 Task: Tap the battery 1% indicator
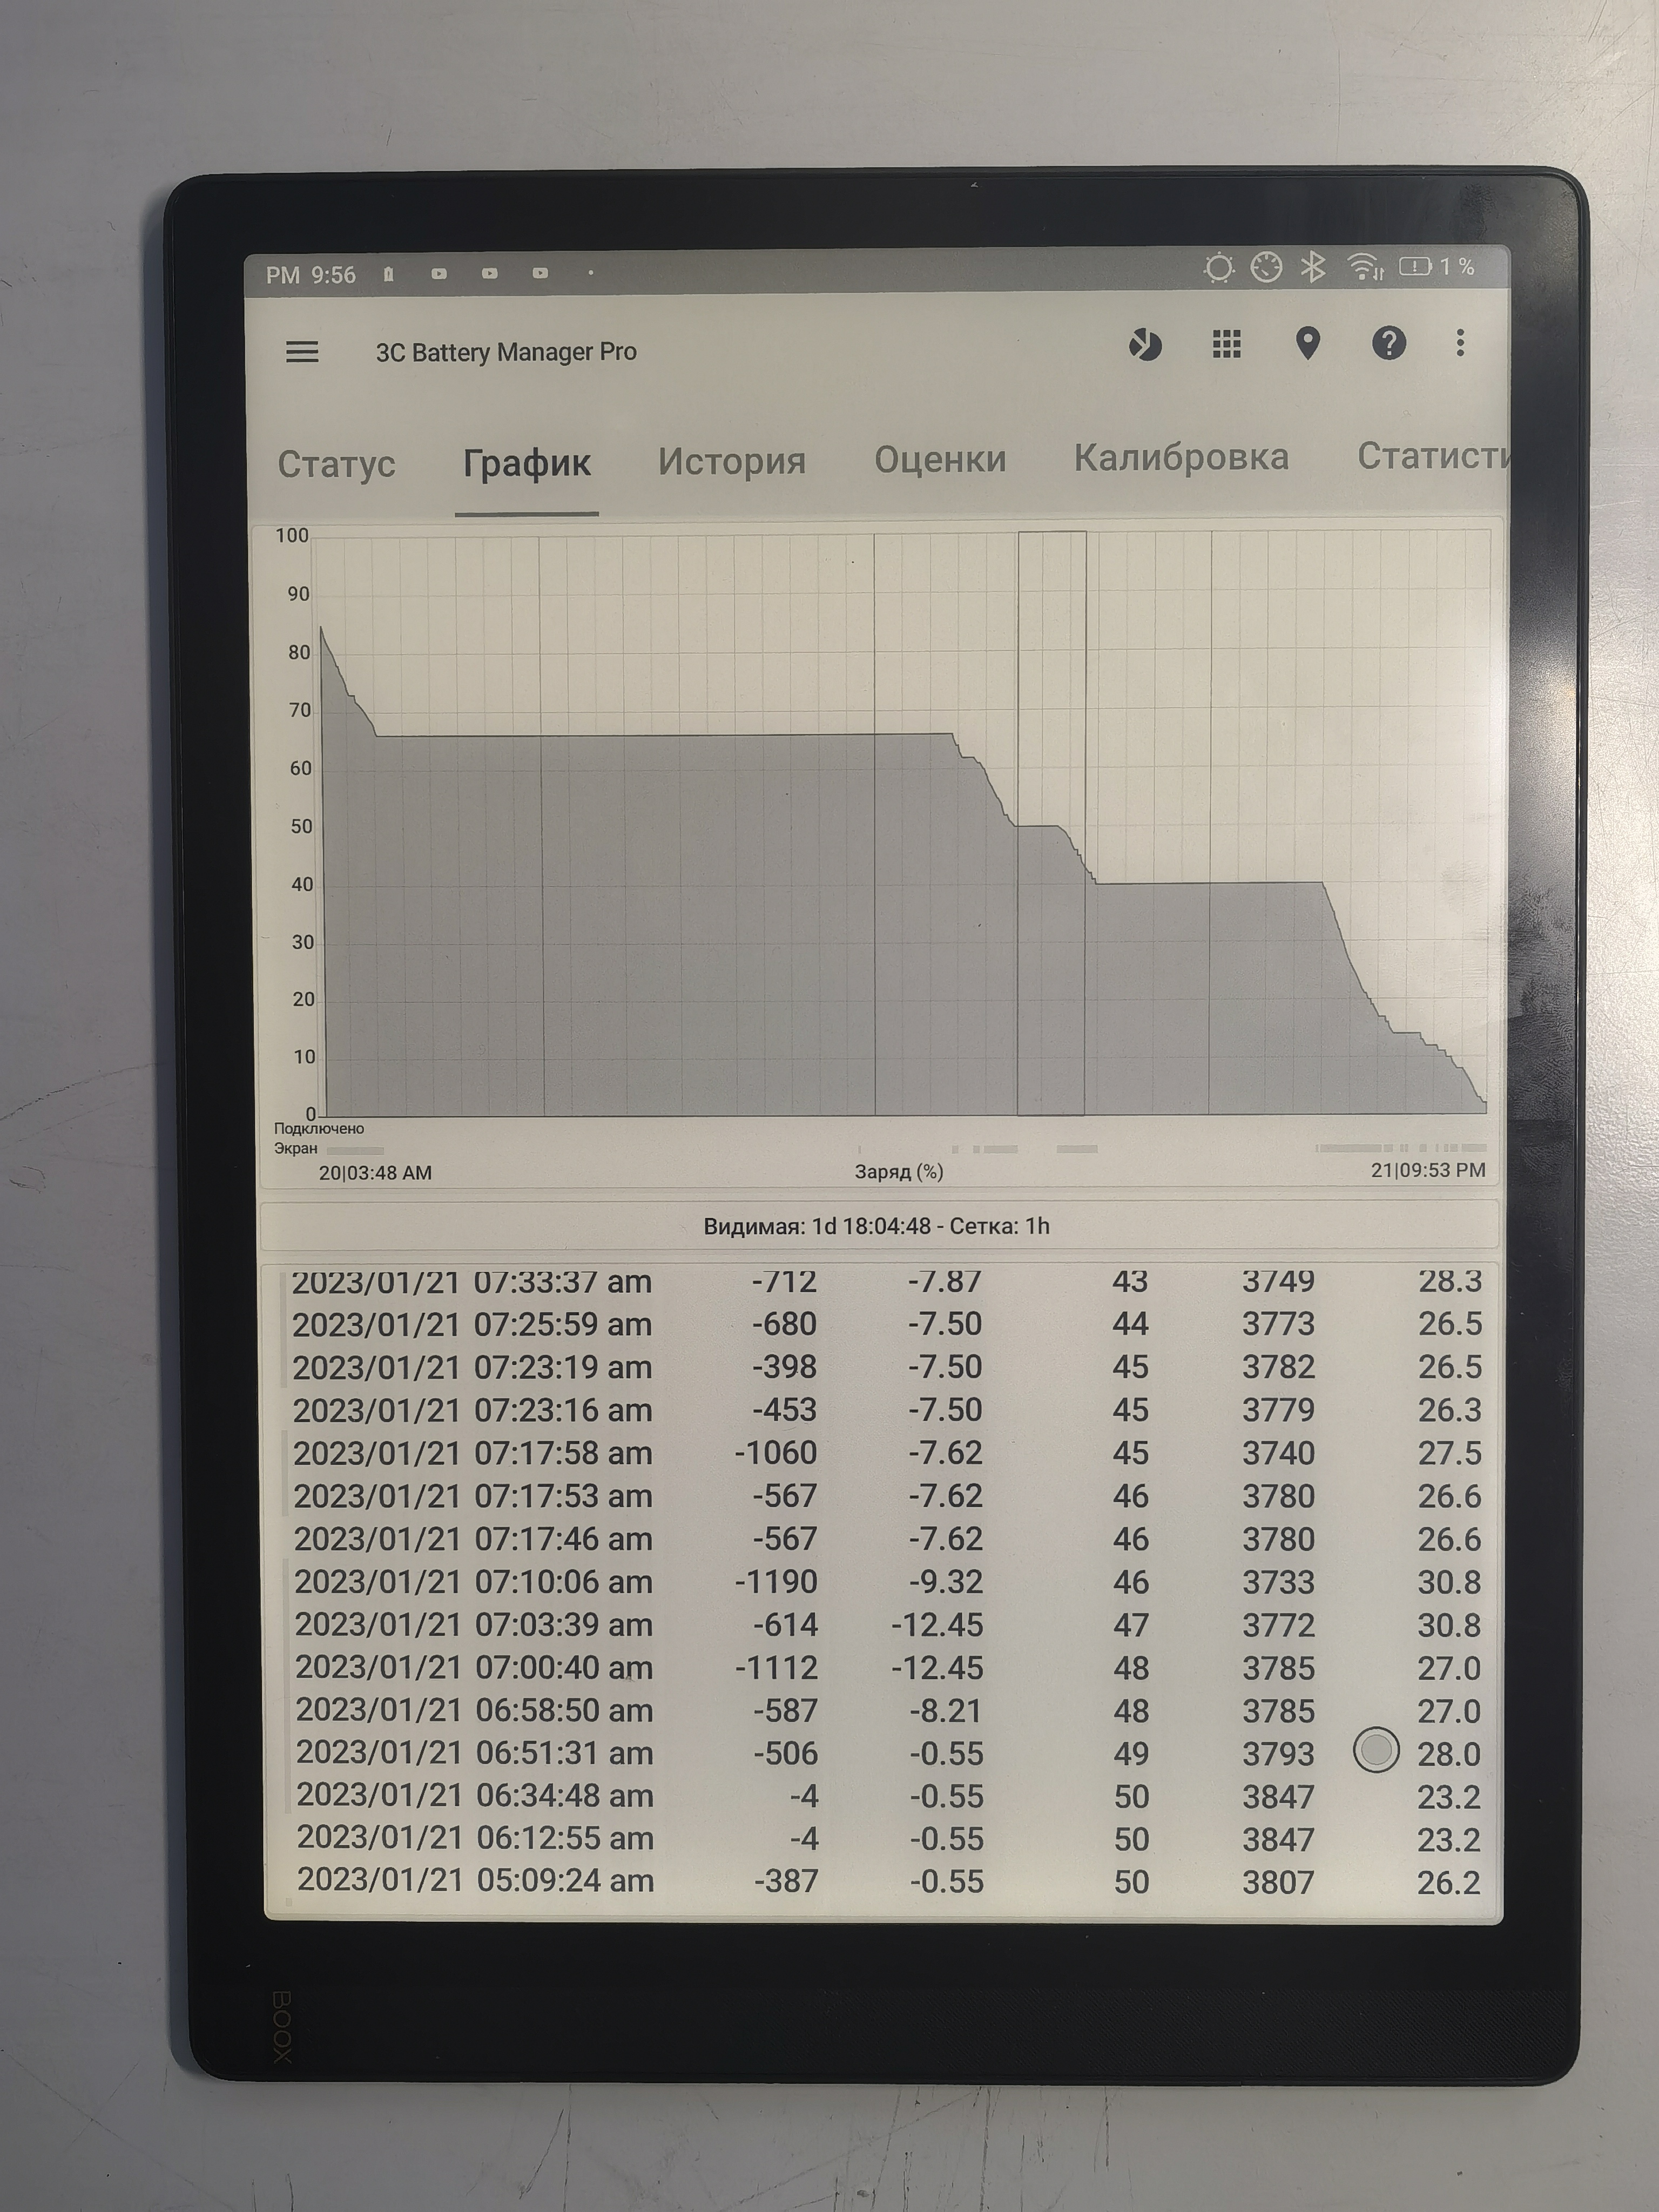pyautogui.click(x=1436, y=266)
